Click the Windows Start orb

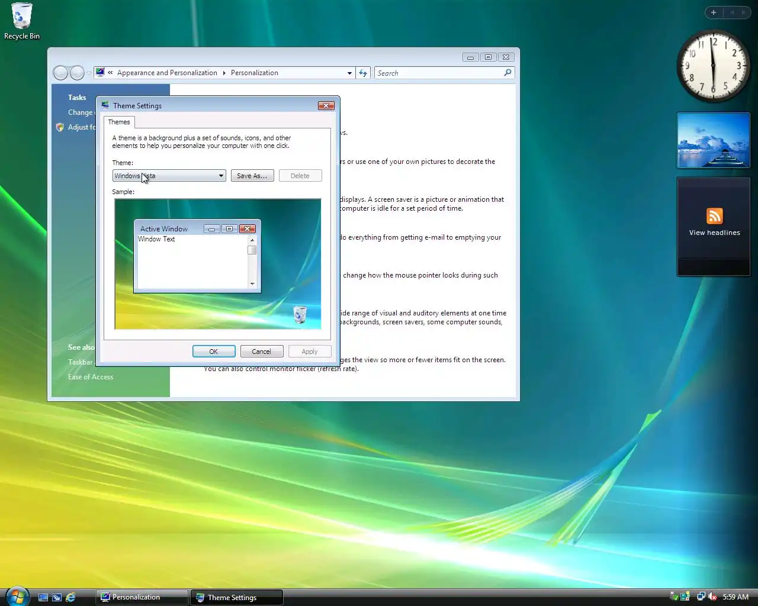[x=17, y=597]
